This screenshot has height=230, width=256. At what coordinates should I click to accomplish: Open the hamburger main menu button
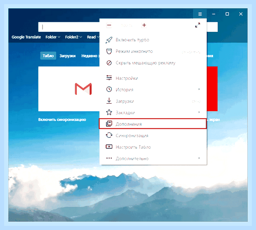point(200,14)
